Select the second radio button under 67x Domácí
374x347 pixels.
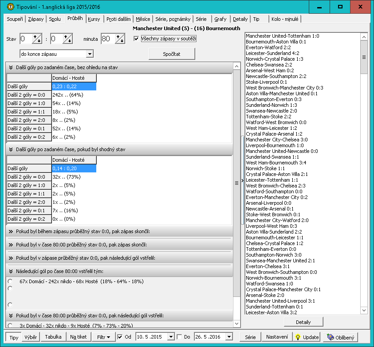(10, 289)
